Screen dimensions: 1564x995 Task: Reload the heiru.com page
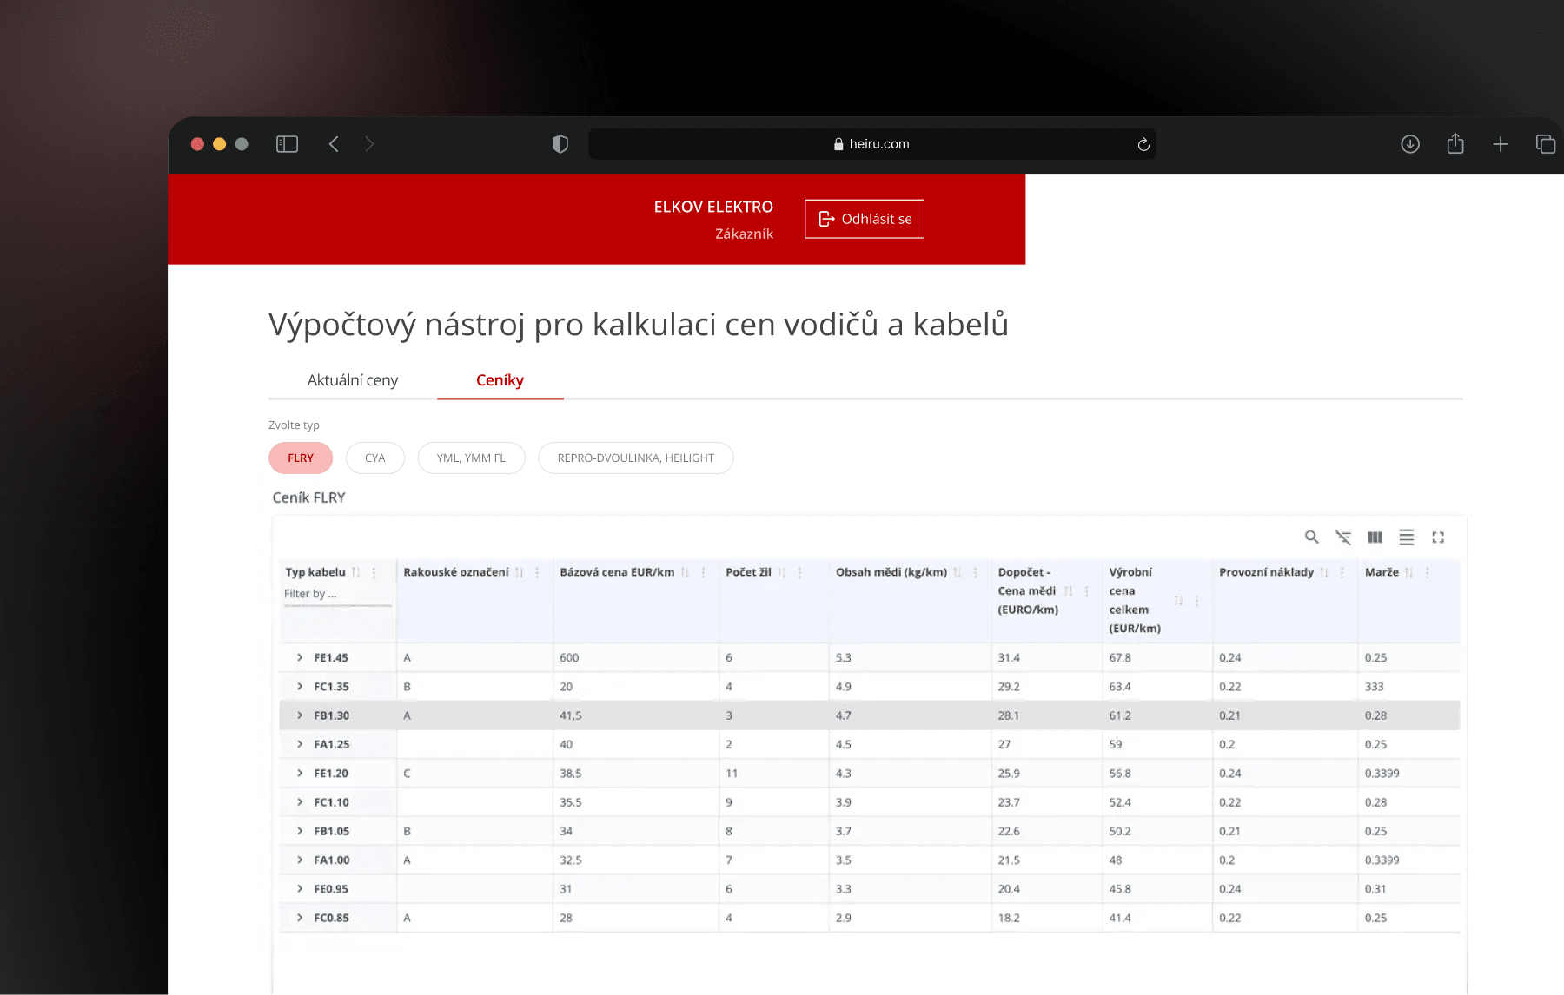[1143, 144]
